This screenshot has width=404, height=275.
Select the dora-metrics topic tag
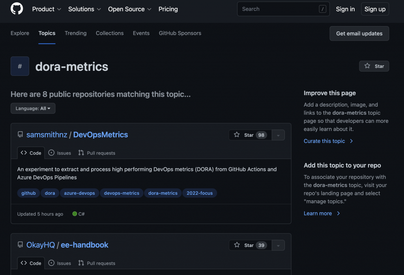pos(163,193)
